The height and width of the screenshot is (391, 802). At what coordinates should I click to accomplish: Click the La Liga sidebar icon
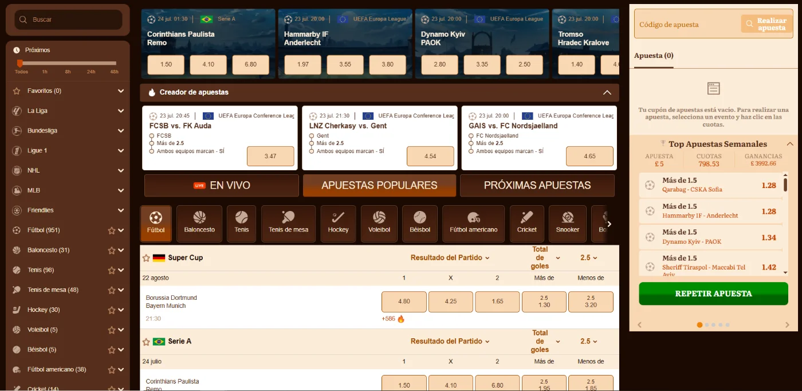tap(17, 111)
